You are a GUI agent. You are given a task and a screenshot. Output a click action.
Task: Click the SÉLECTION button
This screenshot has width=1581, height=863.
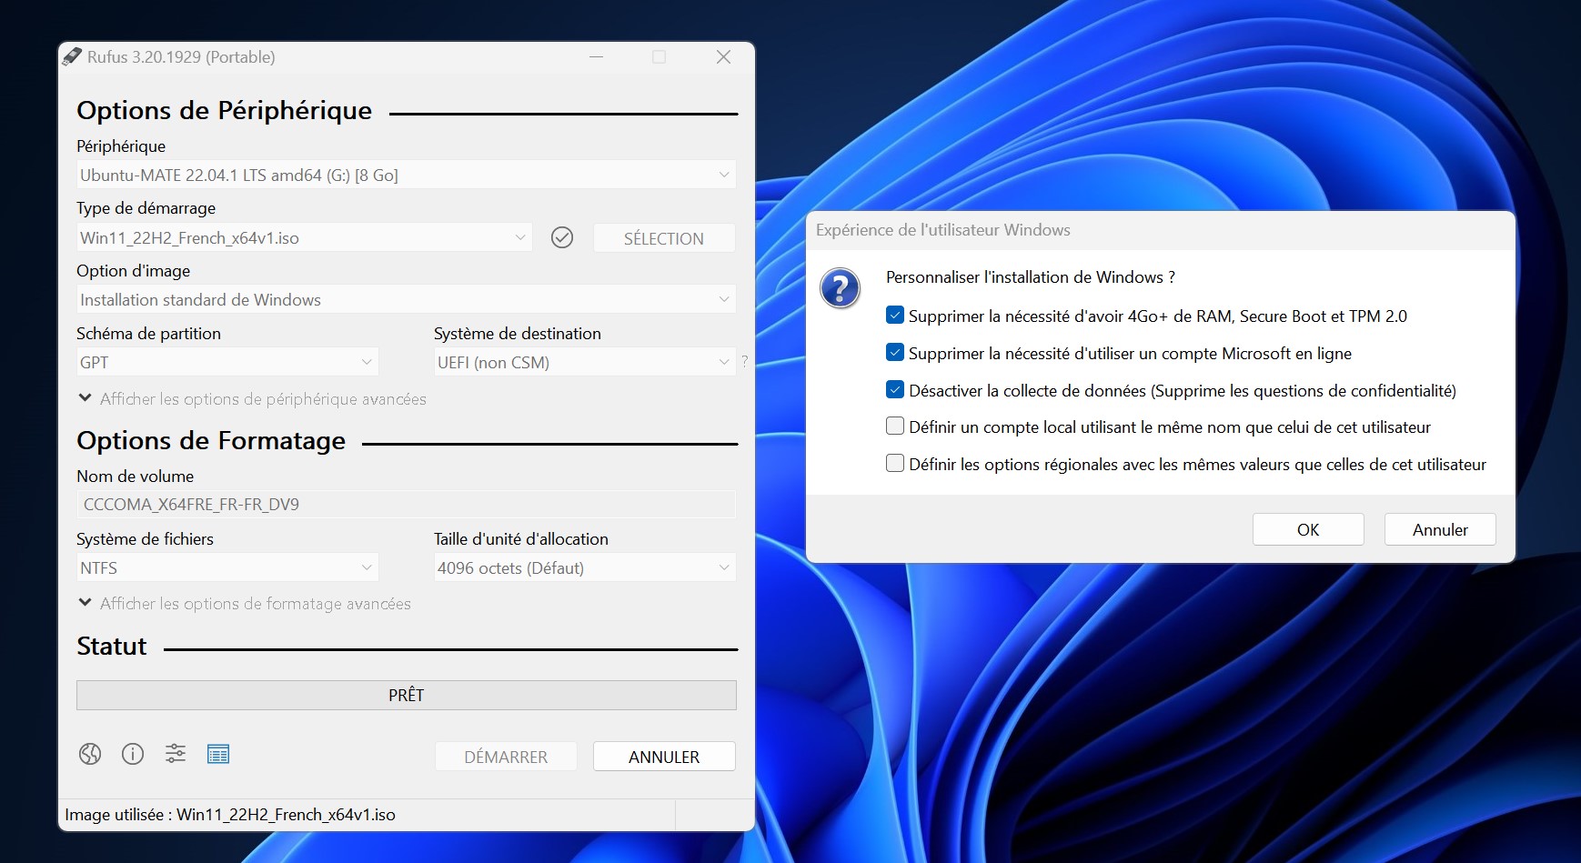pos(664,238)
